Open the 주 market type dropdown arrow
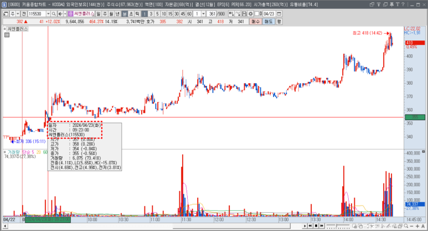Screen dimensions: 428x231 [18, 14]
